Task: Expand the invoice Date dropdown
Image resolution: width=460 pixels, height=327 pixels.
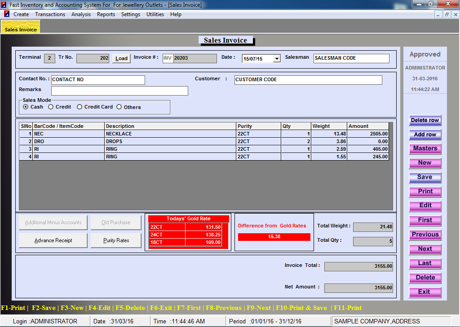Action: click(x=276, y=59)
